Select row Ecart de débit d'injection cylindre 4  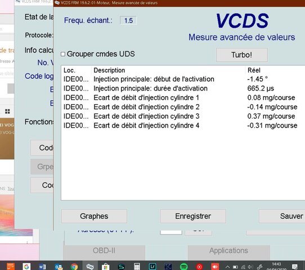coord(183,125)
